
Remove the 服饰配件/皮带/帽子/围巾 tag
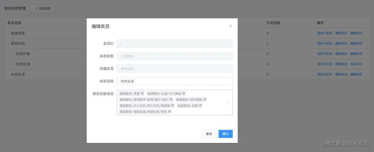(171, 99)
